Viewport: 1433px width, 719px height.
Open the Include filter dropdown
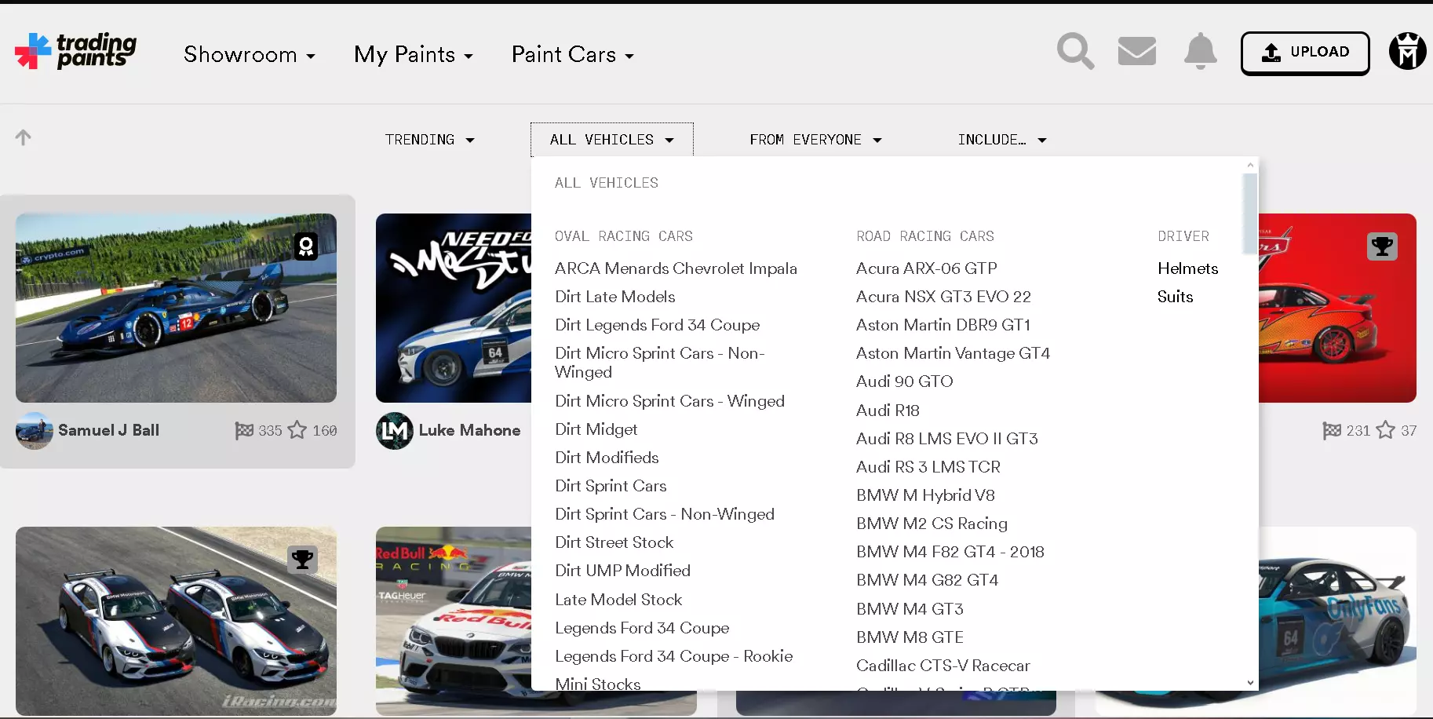click(1002, 140)
